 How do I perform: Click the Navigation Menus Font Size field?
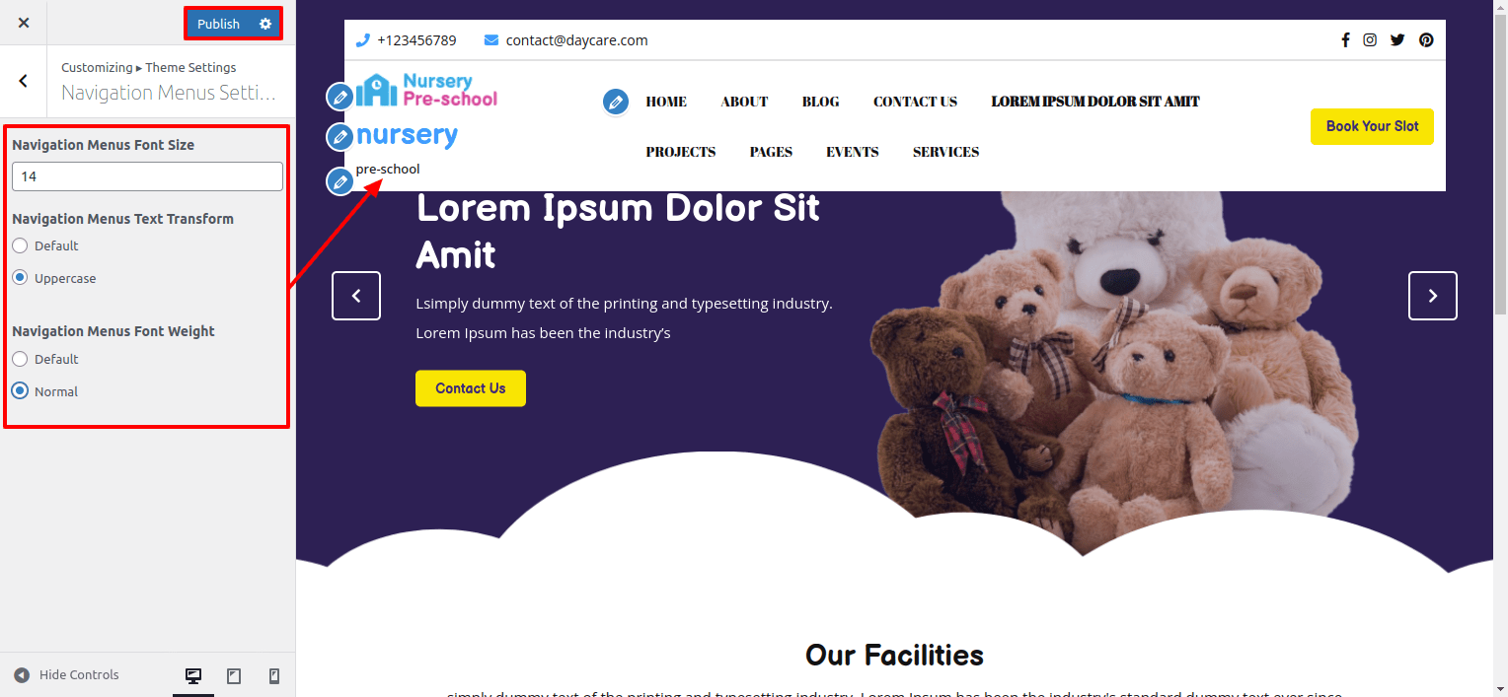147,176
